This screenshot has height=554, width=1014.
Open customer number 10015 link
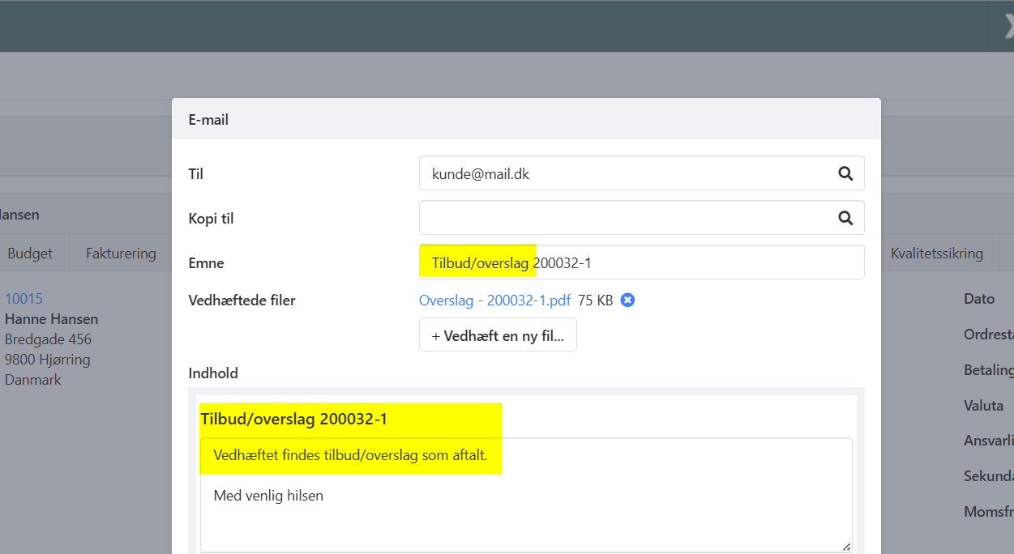[24, 299]
